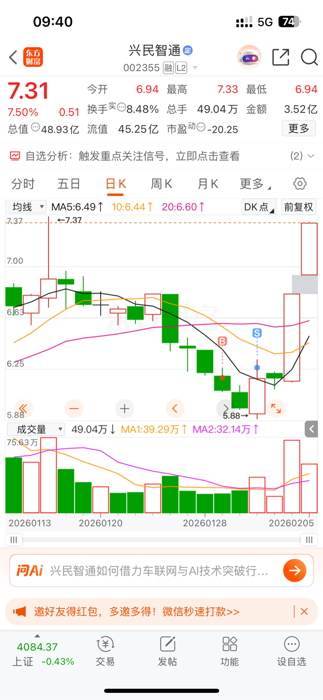Expand the (2) signals chevron
The image size is (323, 700).
point(311,156)
